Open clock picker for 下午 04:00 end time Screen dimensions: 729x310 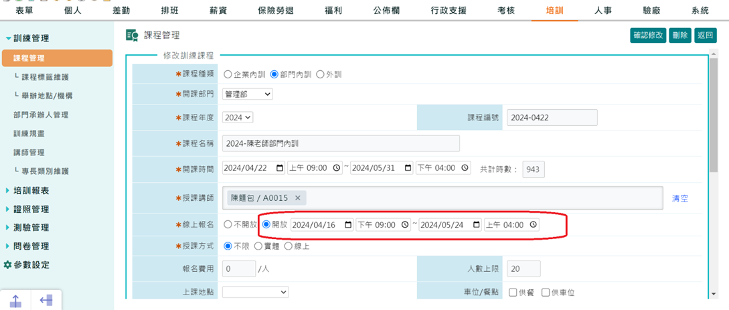(x=465, y=168)
